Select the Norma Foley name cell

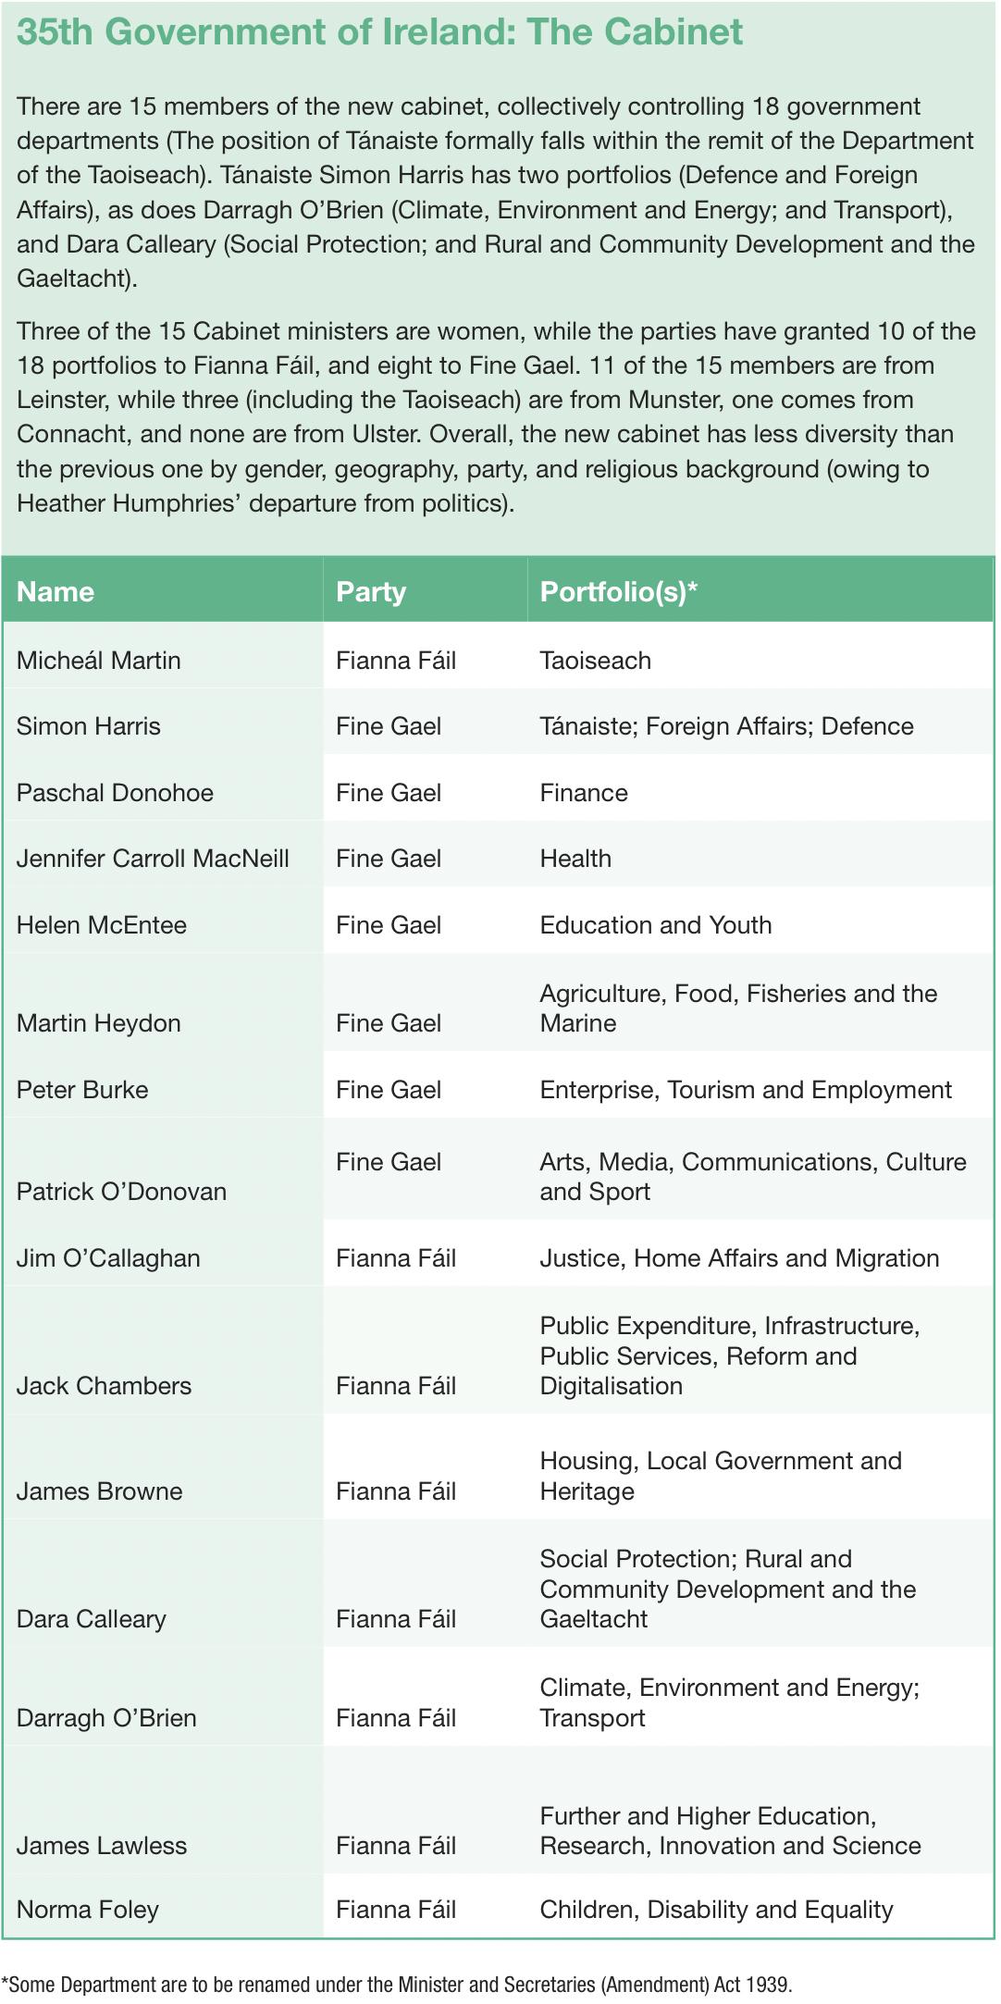(x=88, y=1910)
